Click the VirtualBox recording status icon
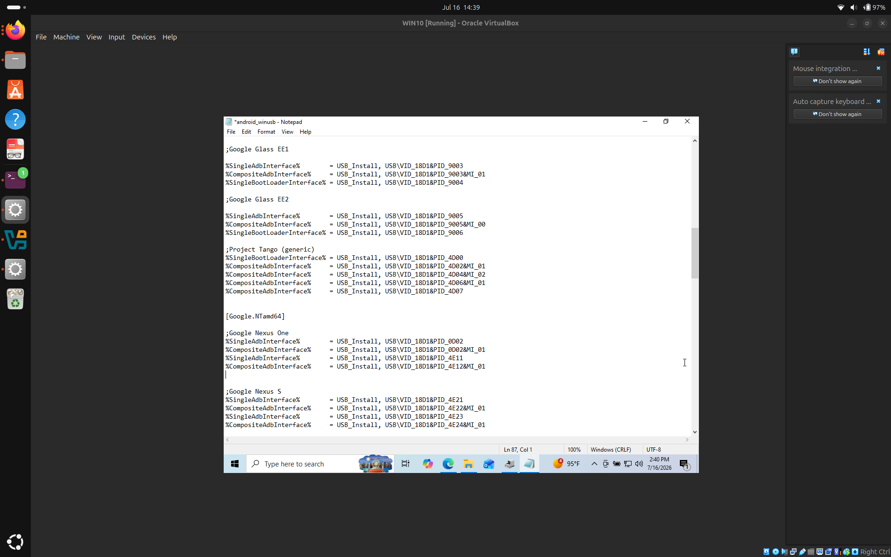This screenshot has width=891, height=557. click(828, 552)
